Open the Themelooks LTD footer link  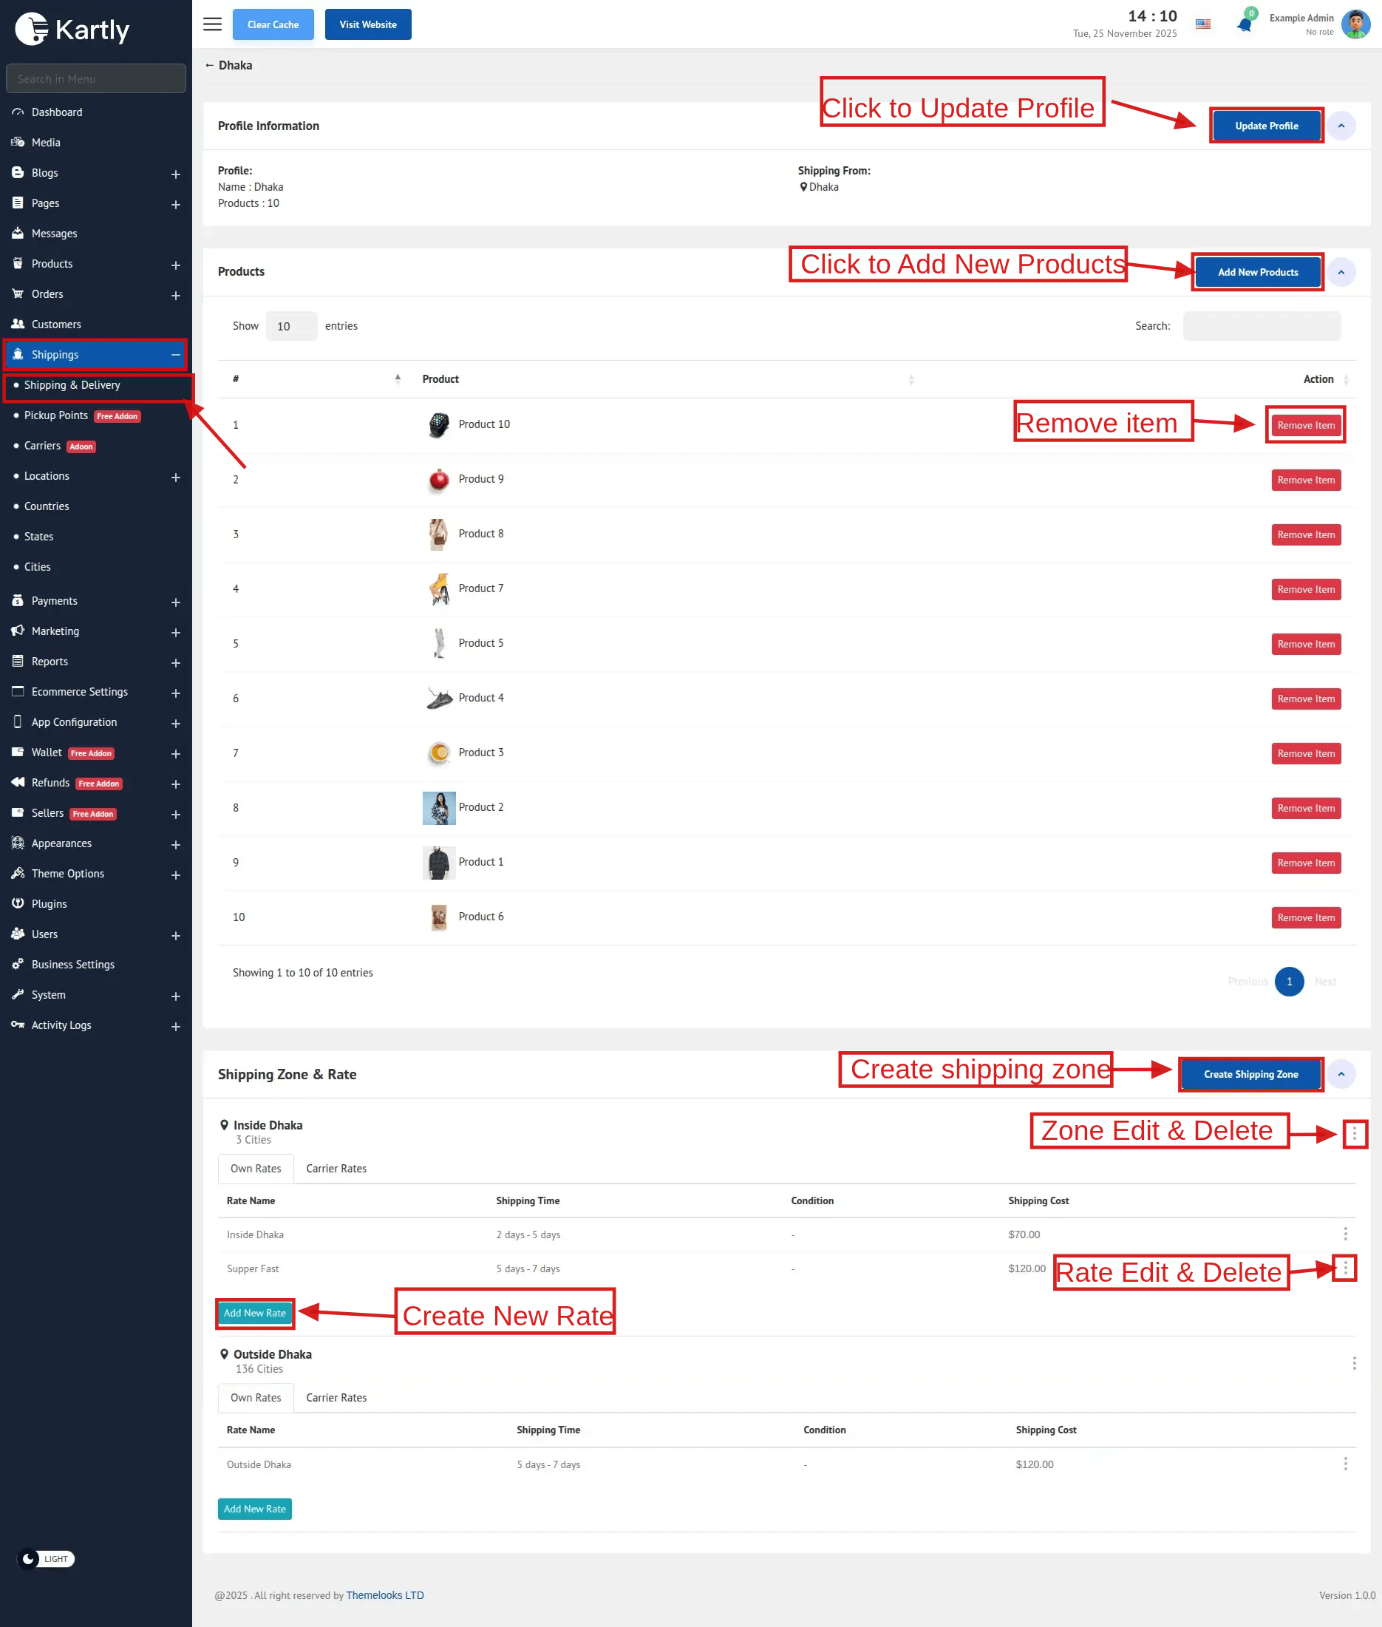pos(385,1595)
